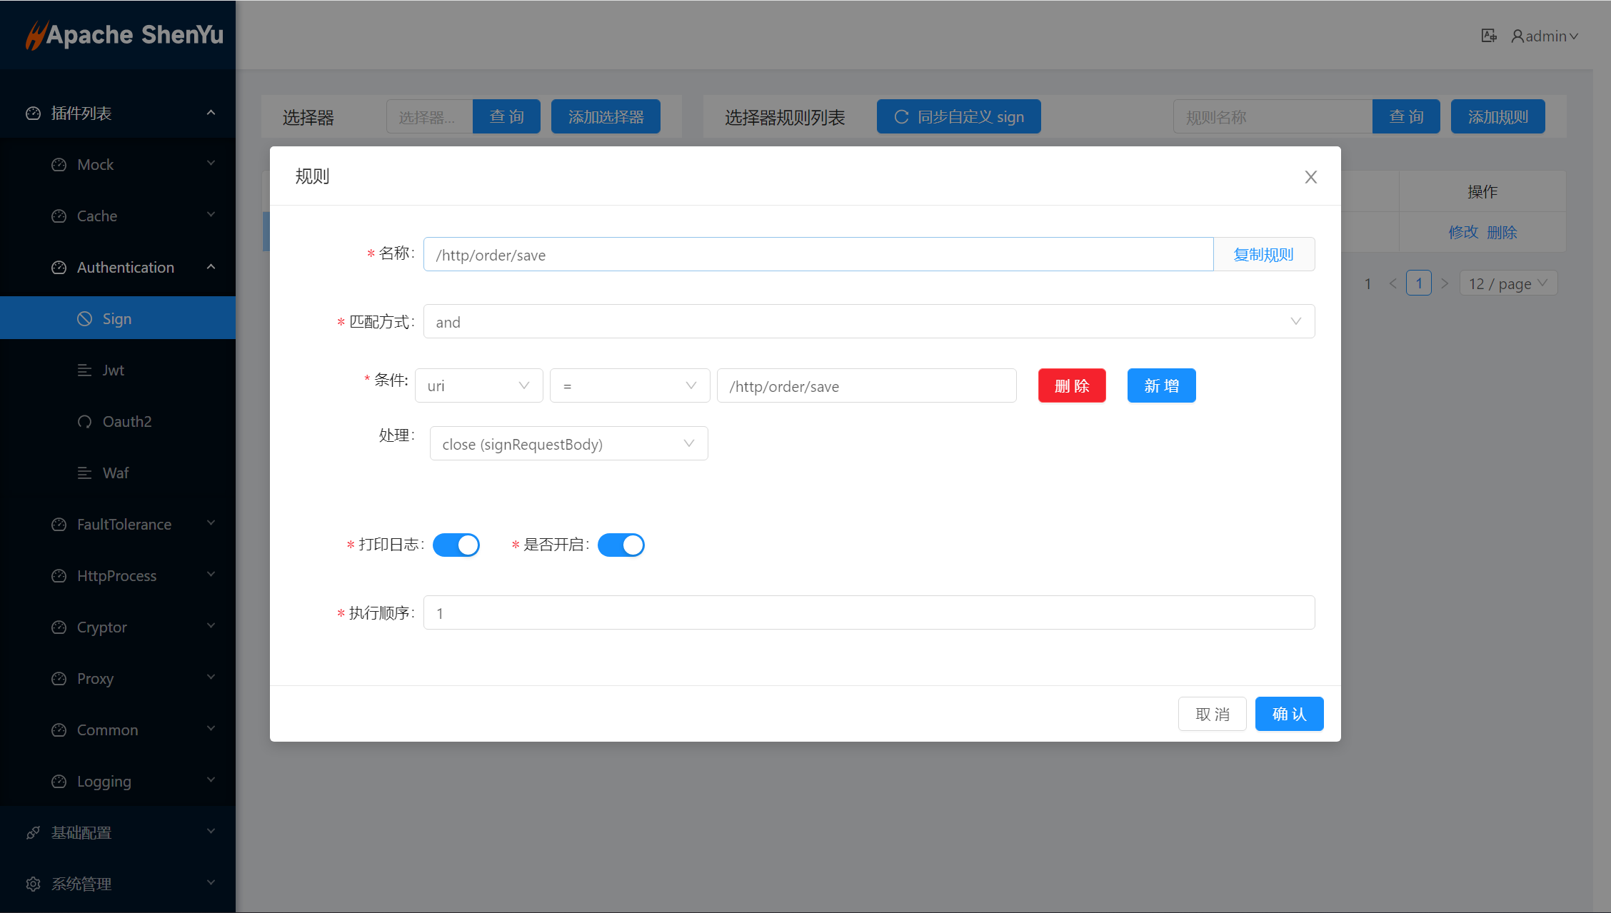Click the Waf list icon in sidebar

[85, 473]
